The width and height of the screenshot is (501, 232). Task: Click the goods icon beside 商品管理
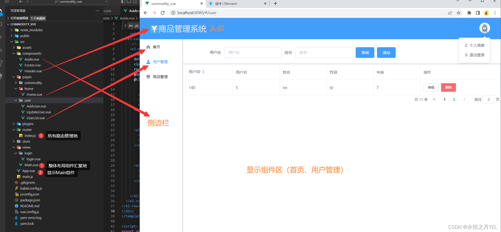click(148, 77)
